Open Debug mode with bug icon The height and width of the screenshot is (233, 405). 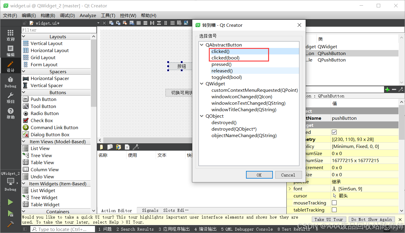point(10,82)
